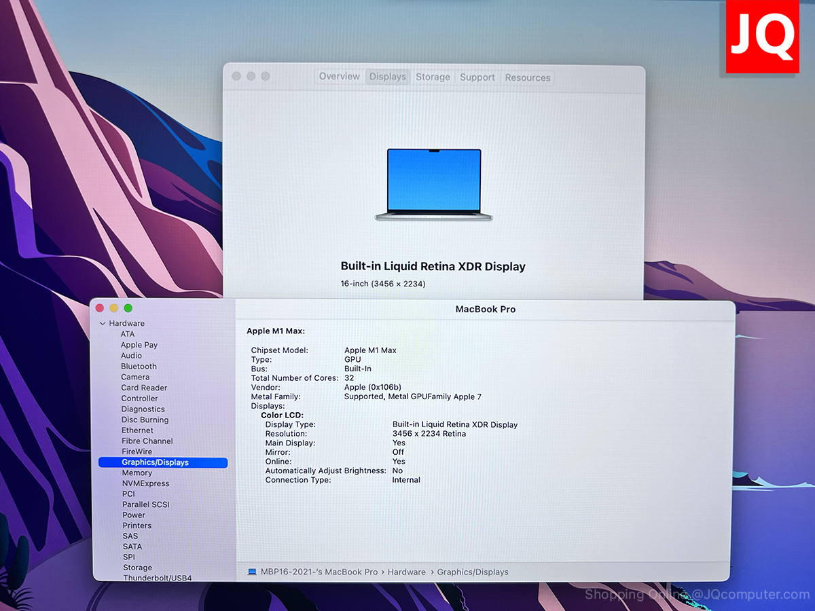815x611 pixels.
Task: Click the Vendor value Apple (0x106b)
Action: [373, 388]
